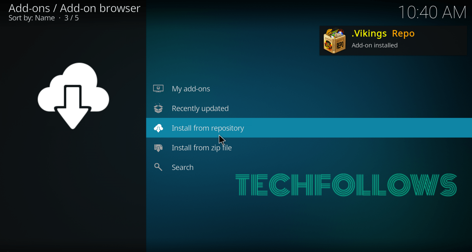Viewport: 472px width, 252px height.
Task: Click the large cloud download icon
Action: click(x=73, y=96)
